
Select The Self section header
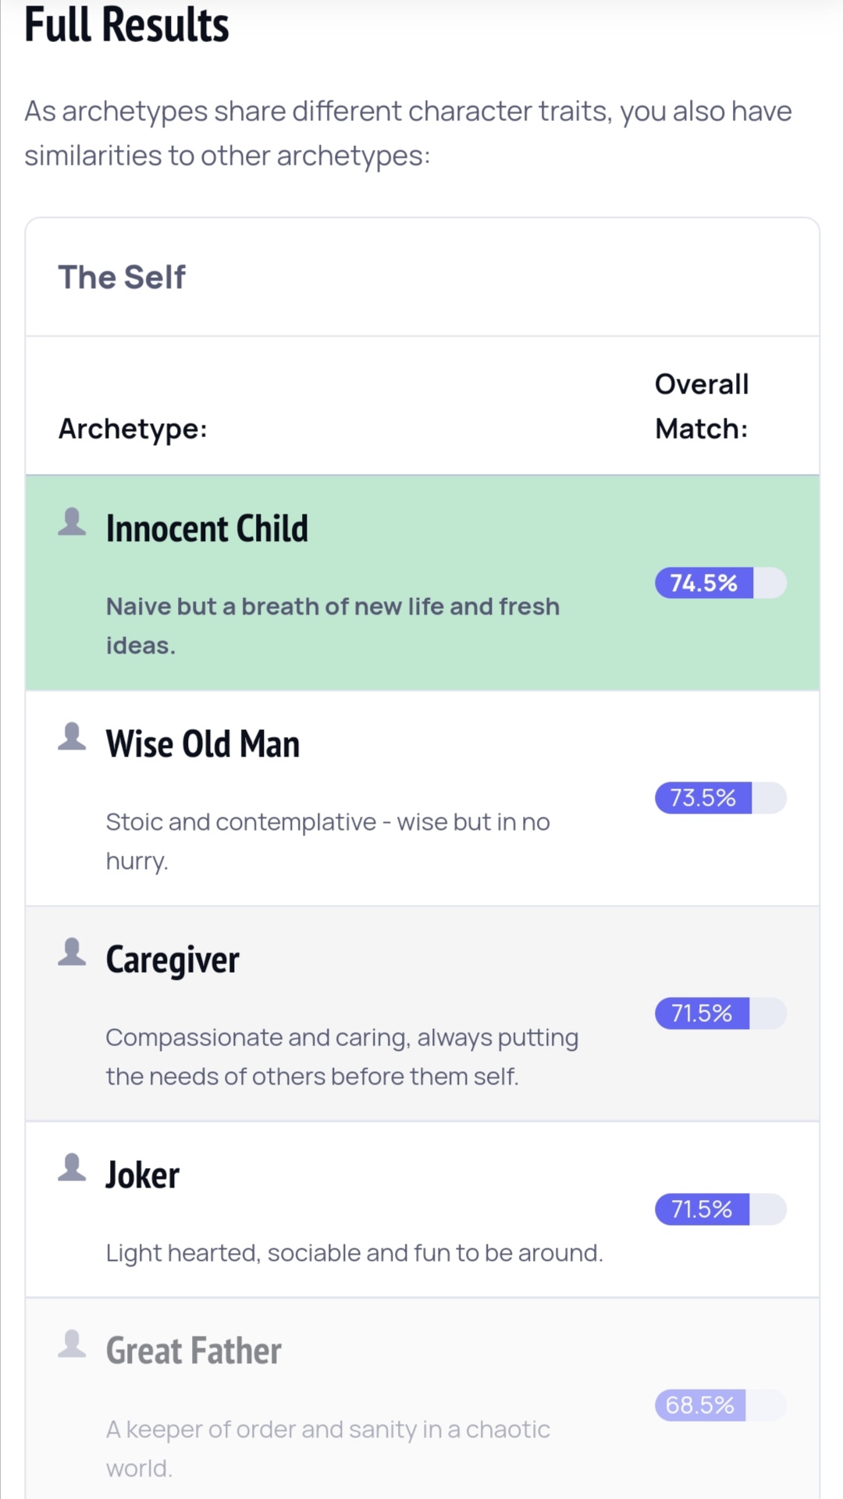click(x=122, y=277)
